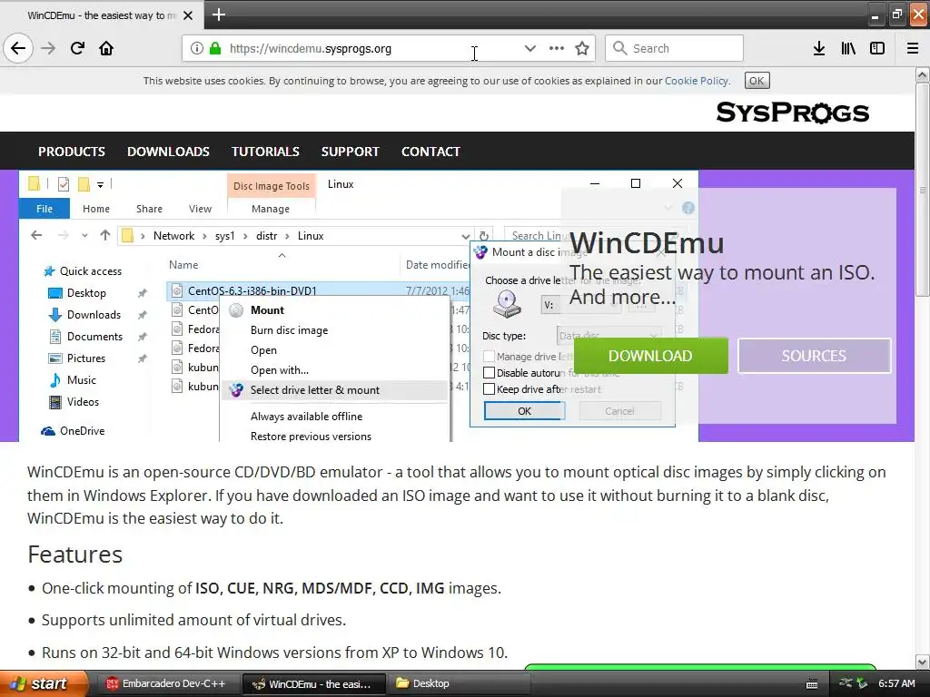
Task: Click the WinCDEmu explorer screenshot banner
Action: [358, 306]
